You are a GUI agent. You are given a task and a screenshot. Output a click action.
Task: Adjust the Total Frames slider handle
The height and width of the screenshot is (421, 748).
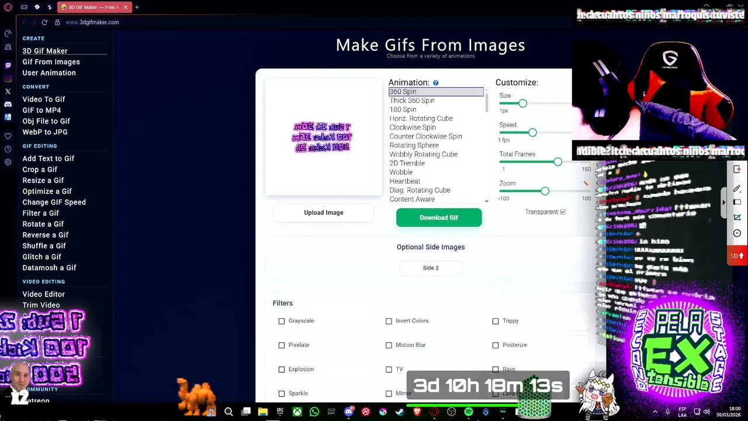(557, 162)
